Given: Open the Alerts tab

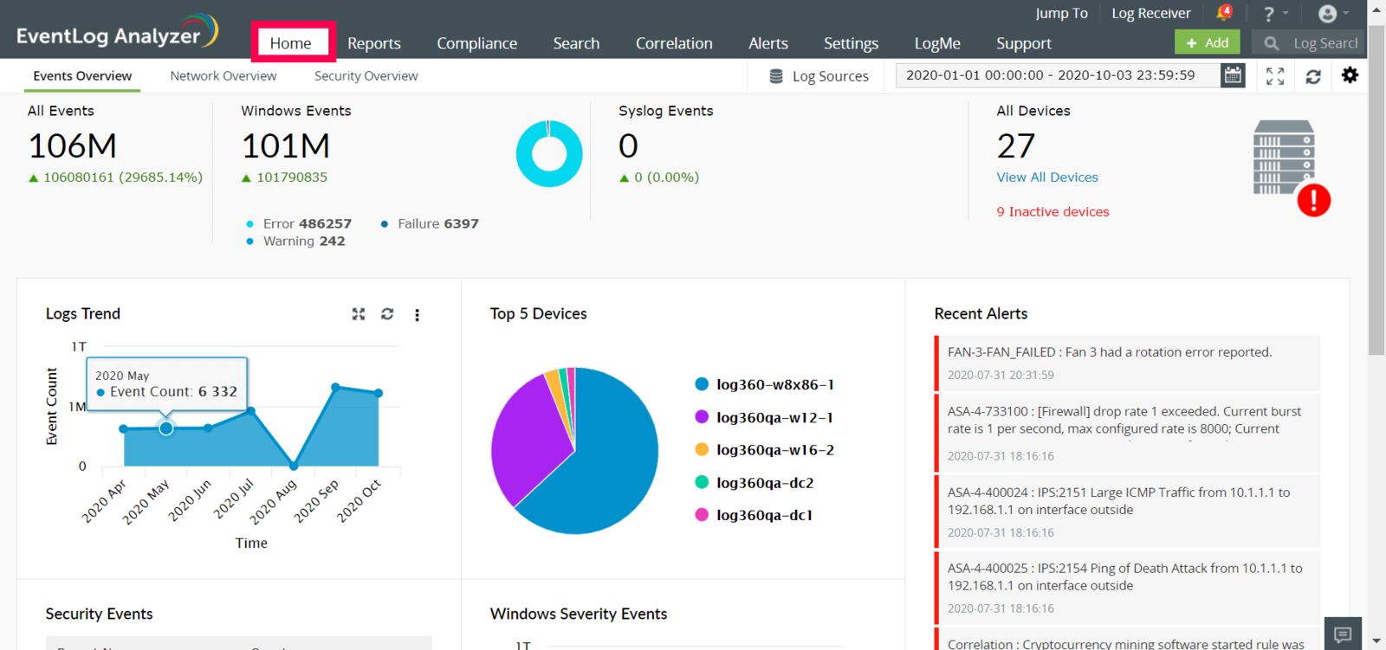Looking at the screenshot, I should click(x=768, y=43).
